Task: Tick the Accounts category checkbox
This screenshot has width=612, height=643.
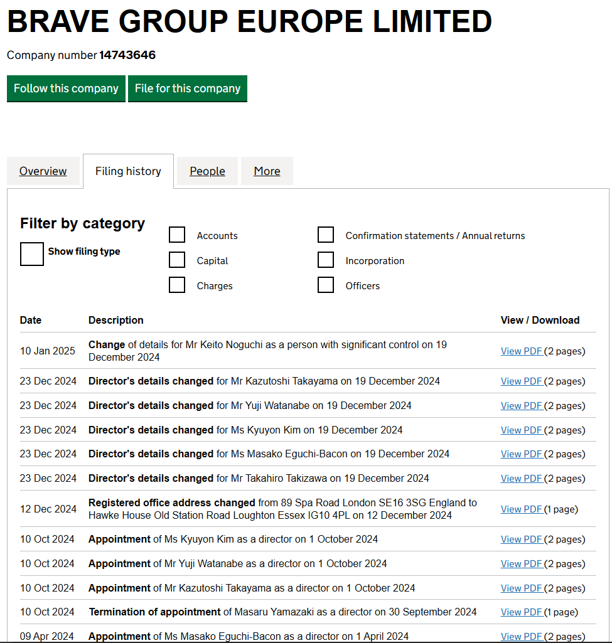Action: [x=177, y=235]
